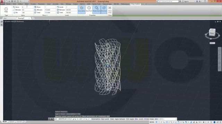Click the Base Point button

coord(89,9)
